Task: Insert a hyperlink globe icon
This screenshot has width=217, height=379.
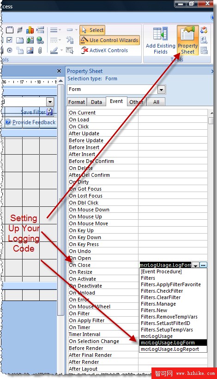Action: [x=40, y=40]
